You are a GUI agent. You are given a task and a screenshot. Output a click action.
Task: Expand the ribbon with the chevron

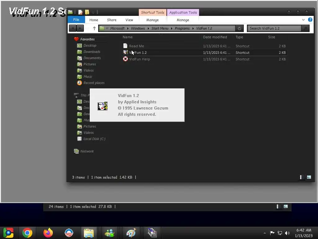click(x=303, y=20)
